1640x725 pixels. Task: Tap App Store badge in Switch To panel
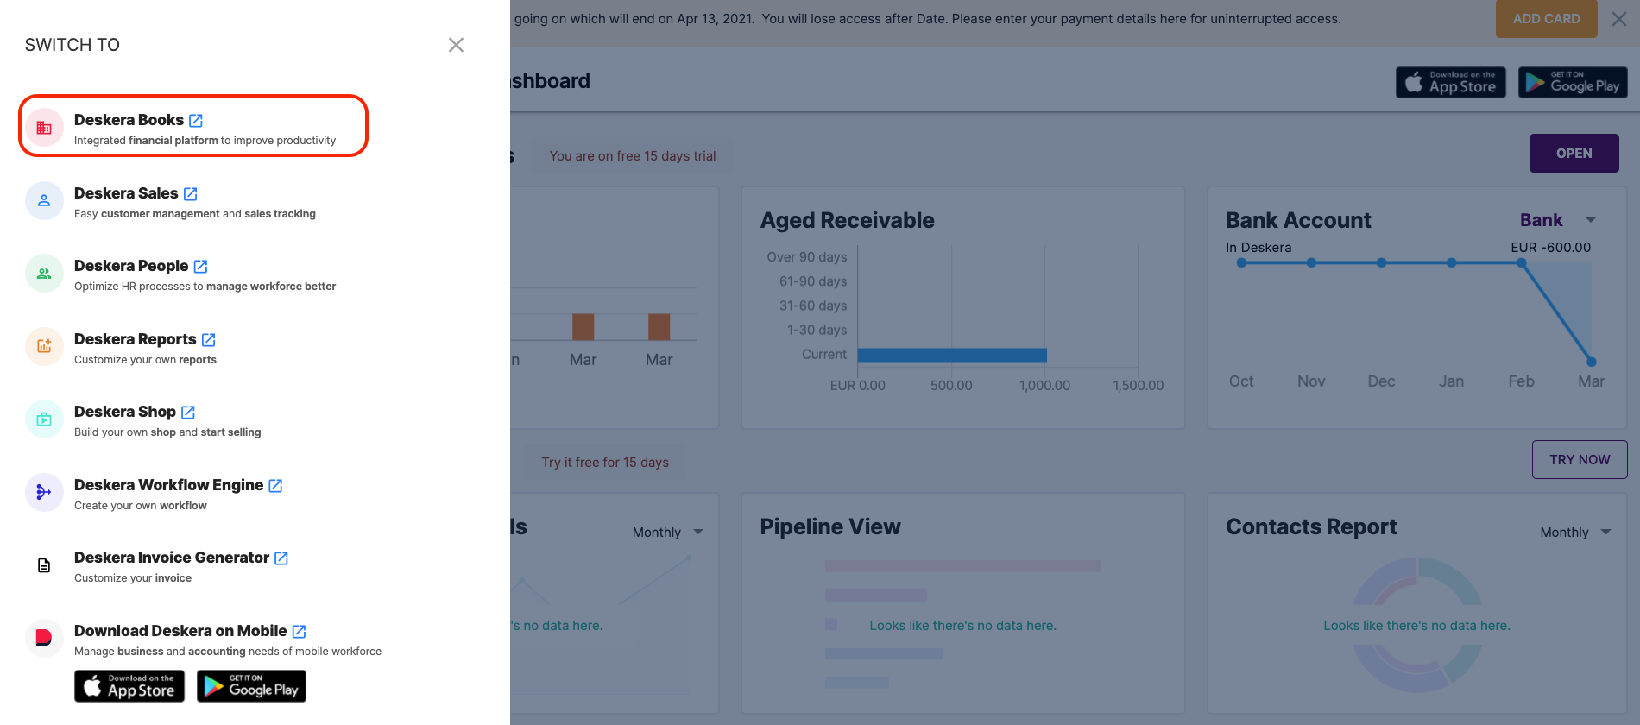(129, 686)
